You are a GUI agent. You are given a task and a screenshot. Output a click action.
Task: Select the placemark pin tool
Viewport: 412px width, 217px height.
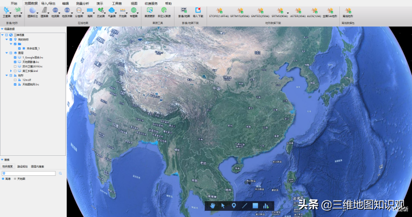point(234,206)
